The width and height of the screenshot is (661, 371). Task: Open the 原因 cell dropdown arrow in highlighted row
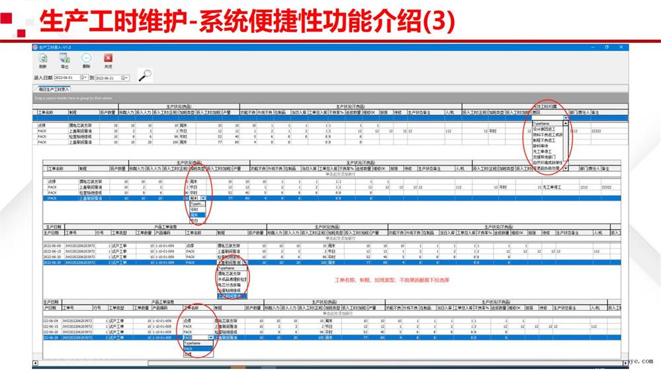(566, 118)
